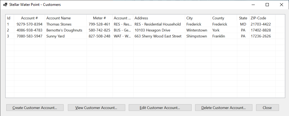The height and width of the screenshot is (116, 289).
Task: Click account number 9279-570-8394
Action: pos(30,24)
